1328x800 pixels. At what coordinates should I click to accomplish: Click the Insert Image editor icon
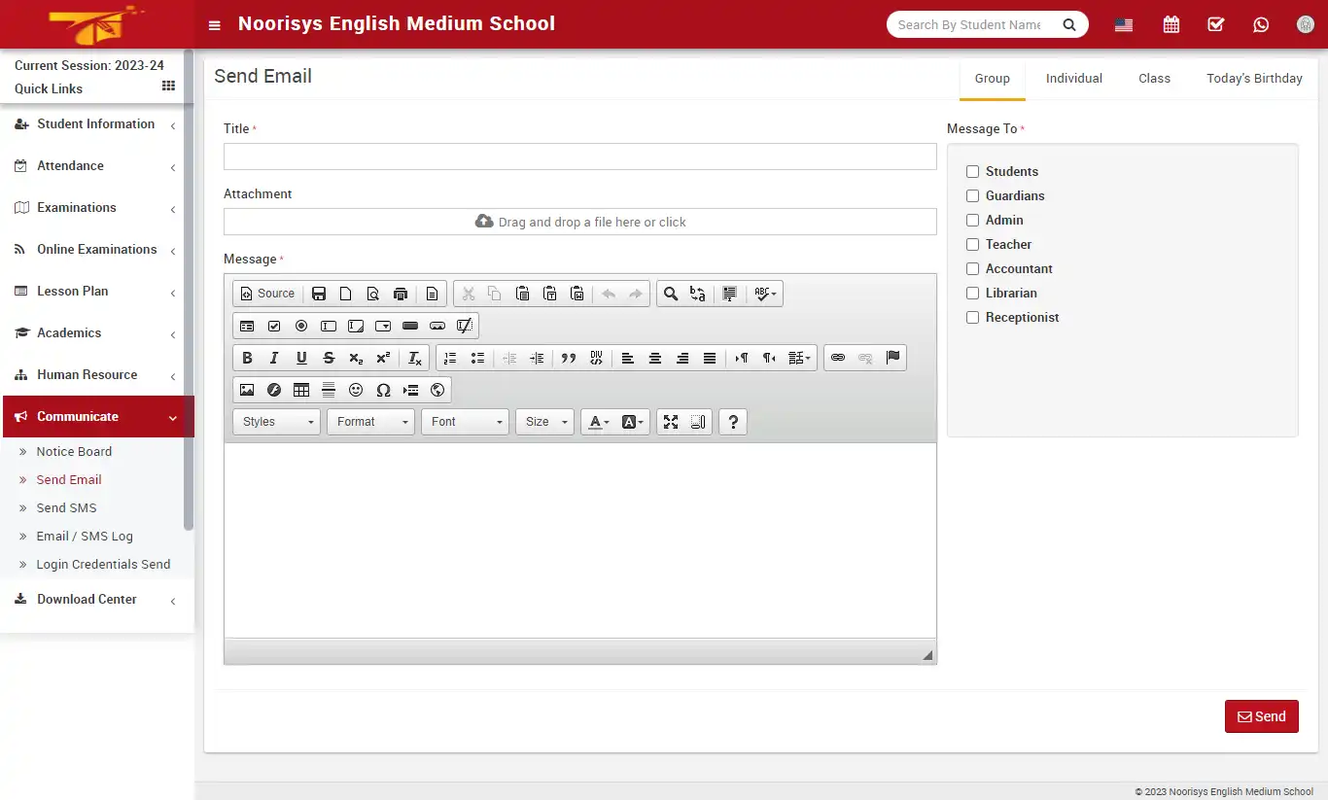click(x=246, y=390)
